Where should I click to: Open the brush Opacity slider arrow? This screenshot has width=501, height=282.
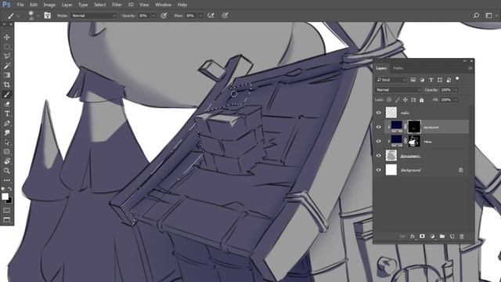[153, 16]
